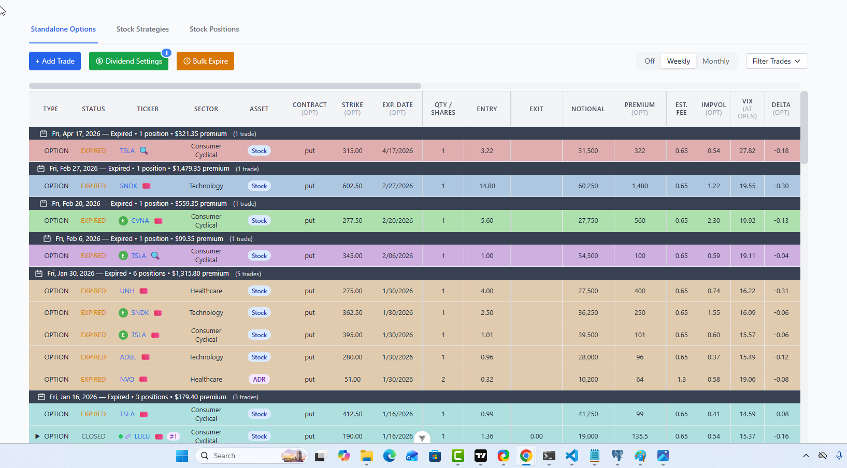Click the green E badge beside TSLA 345.00
The image size is (847, 468).
123,255
